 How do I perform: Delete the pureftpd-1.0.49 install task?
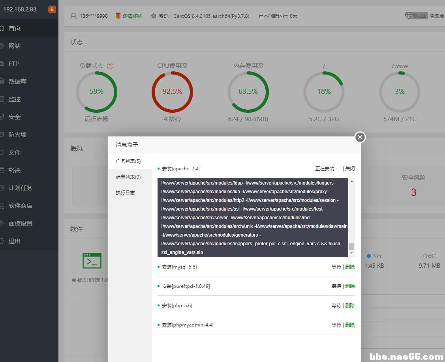coord(350,286)
